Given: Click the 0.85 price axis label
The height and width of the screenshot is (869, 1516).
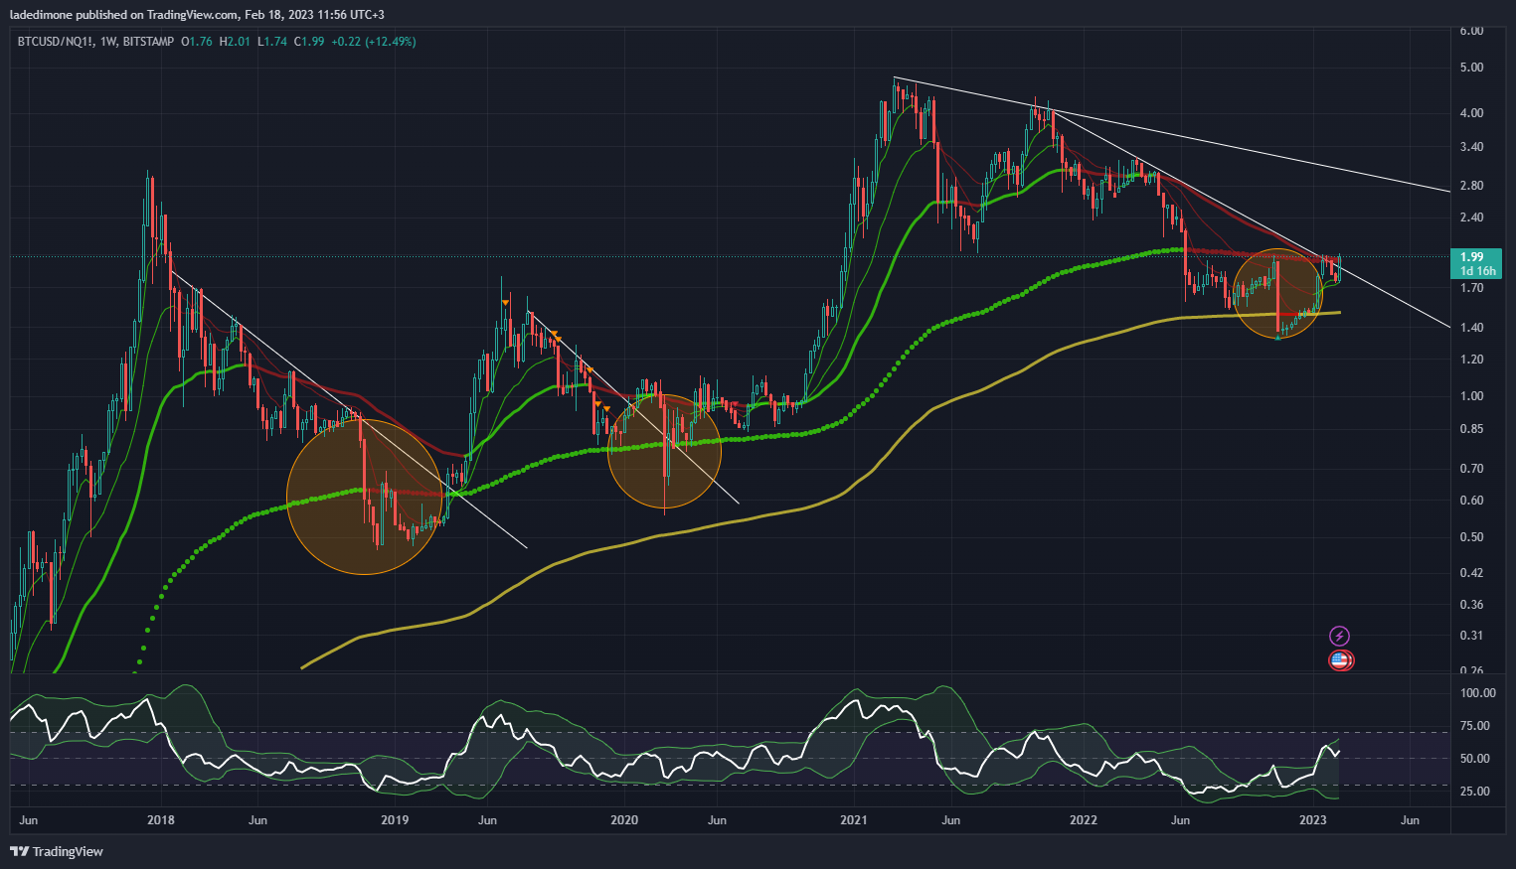Looking at the screenshot, I should point(1471,429).
